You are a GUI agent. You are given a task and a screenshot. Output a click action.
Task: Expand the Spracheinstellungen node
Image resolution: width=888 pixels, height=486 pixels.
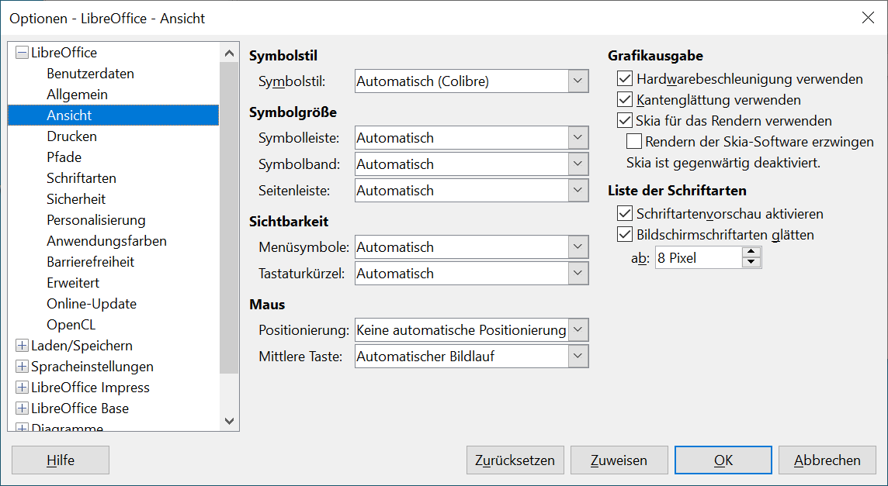pyautogui.click(x=22, y=367)
